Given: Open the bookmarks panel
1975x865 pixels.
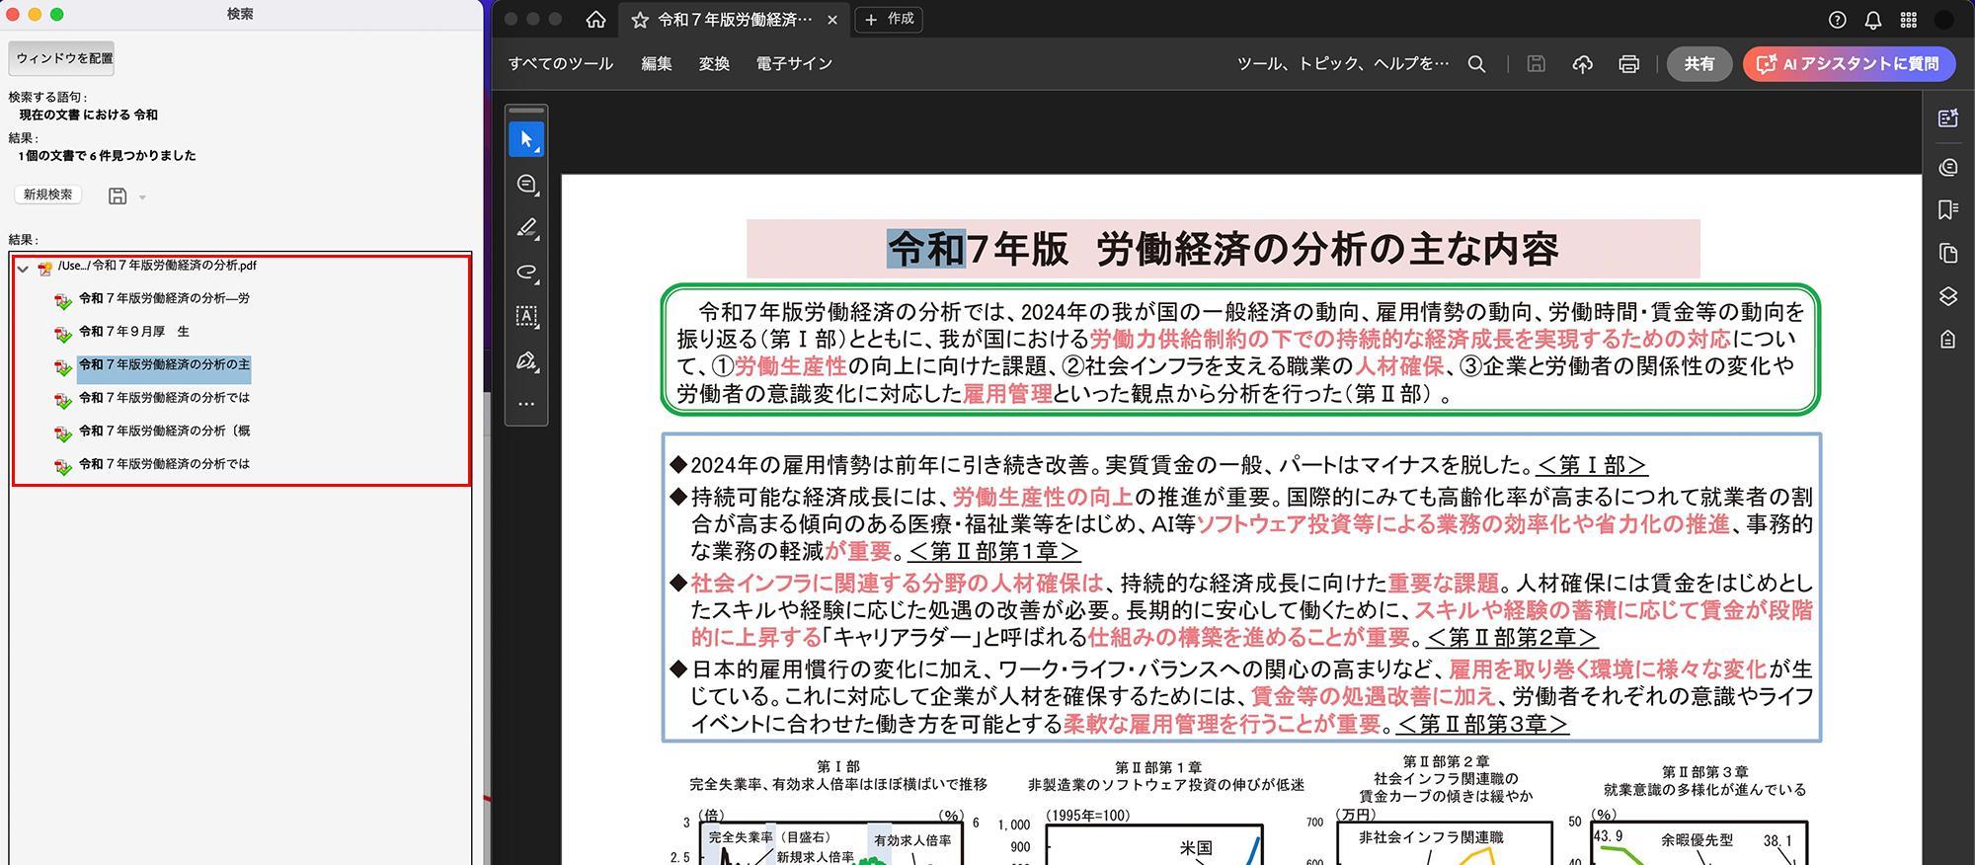Looking at the screenshot, I should pyautogui.click(x=1948, y=209).
